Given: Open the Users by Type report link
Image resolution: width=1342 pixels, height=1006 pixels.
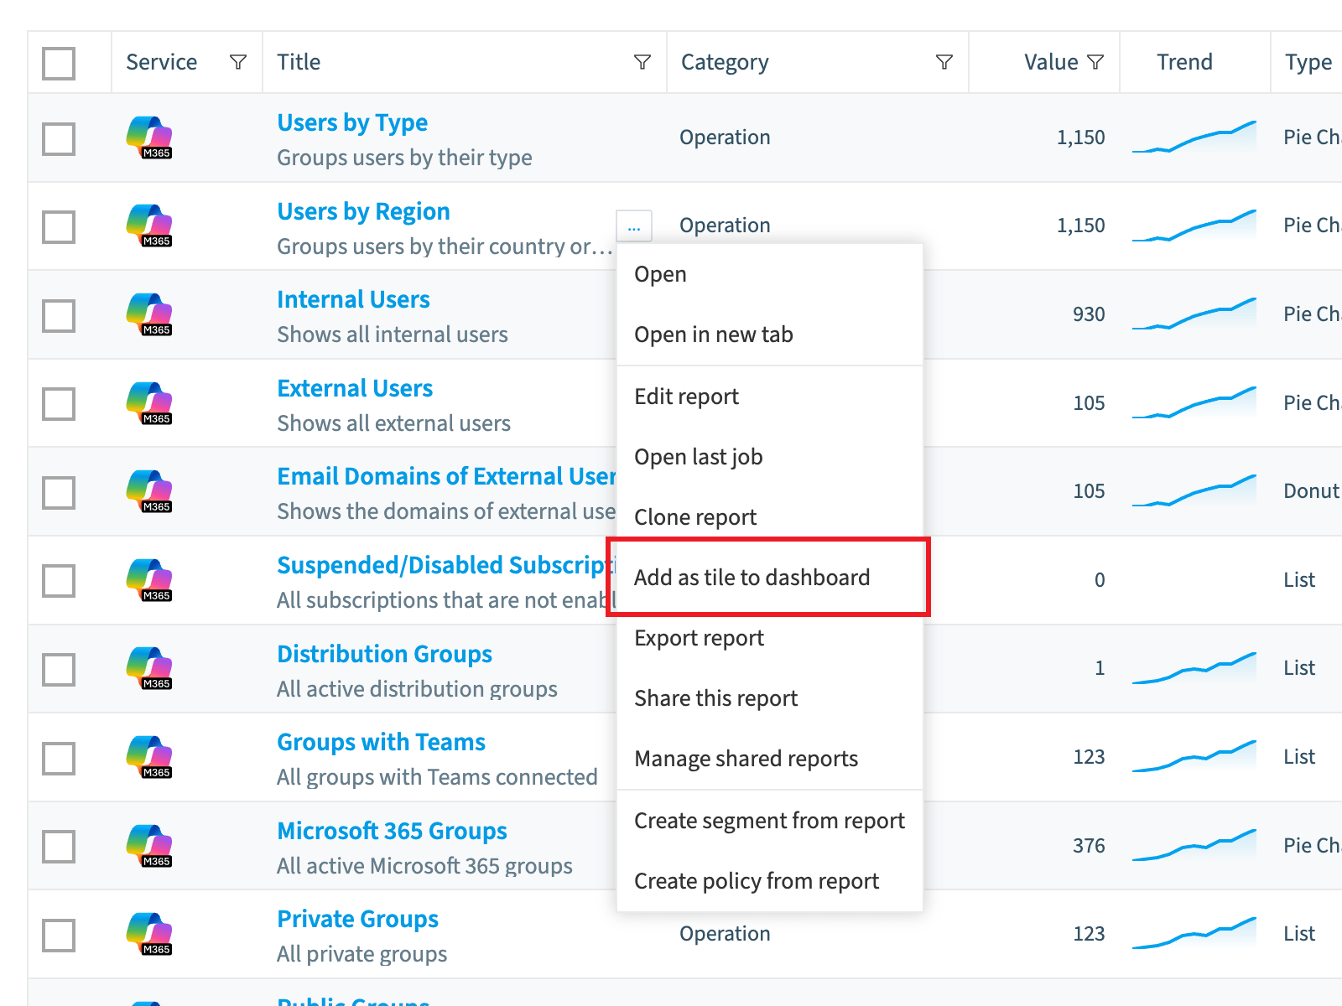Looking at the screenshot, I should click(x=352, y=123).
